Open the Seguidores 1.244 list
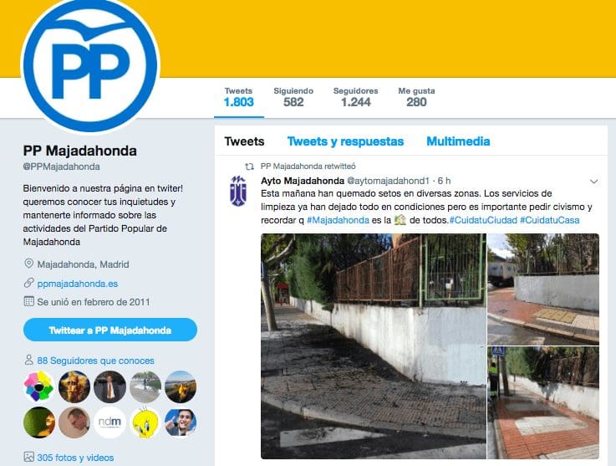The width and height of the screenshot is (616, 466). (x=355, y=97)
